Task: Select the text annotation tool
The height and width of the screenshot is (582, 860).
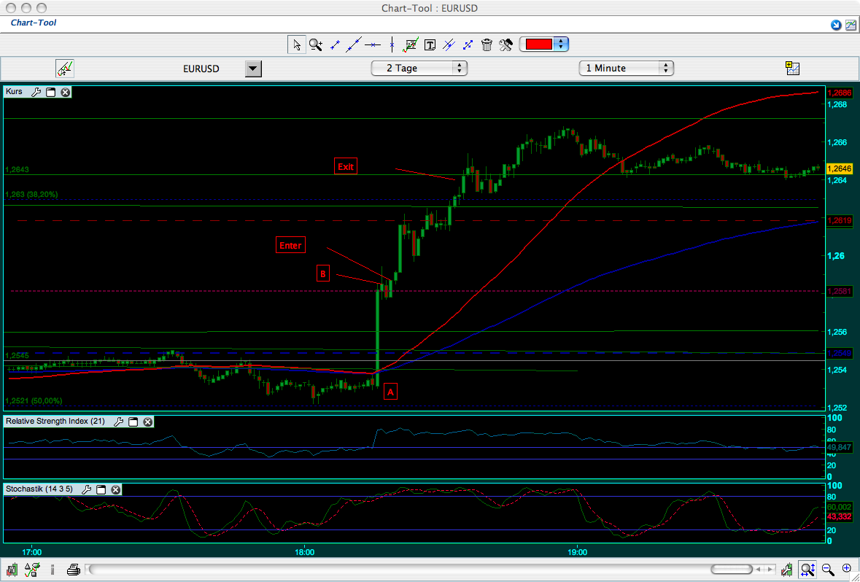Action: point(430,45)
